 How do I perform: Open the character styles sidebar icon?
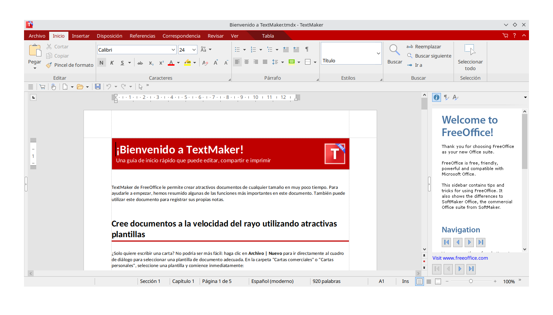coord(455,97)
